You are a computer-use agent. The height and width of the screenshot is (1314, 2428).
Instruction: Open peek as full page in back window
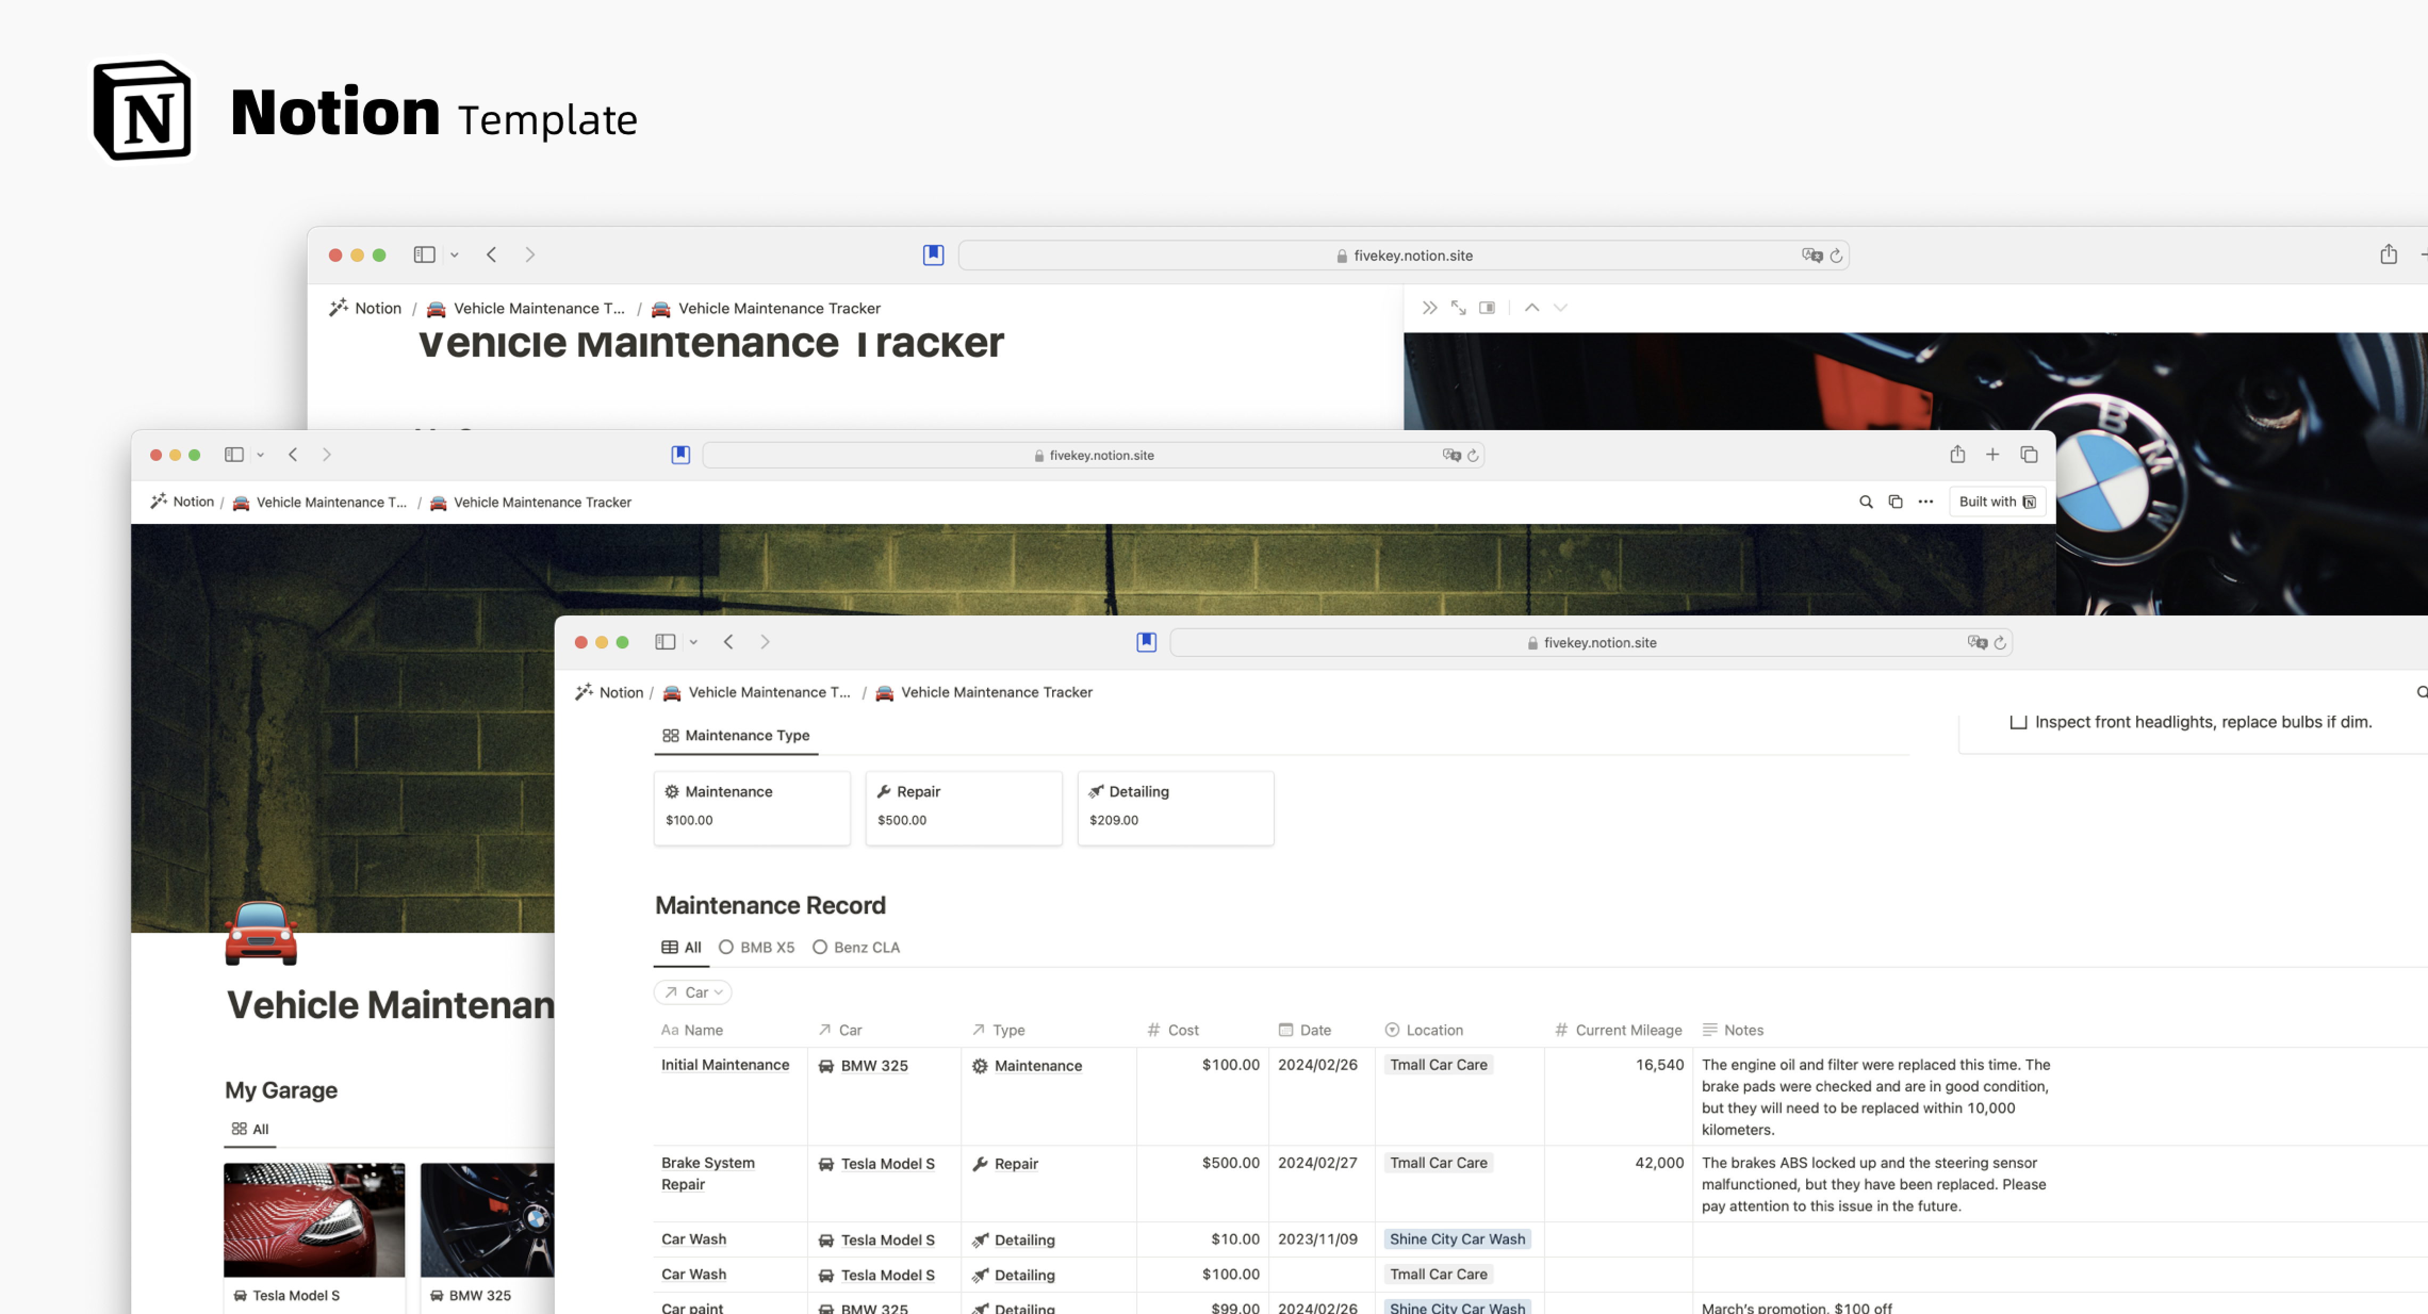click(1458, 307)
